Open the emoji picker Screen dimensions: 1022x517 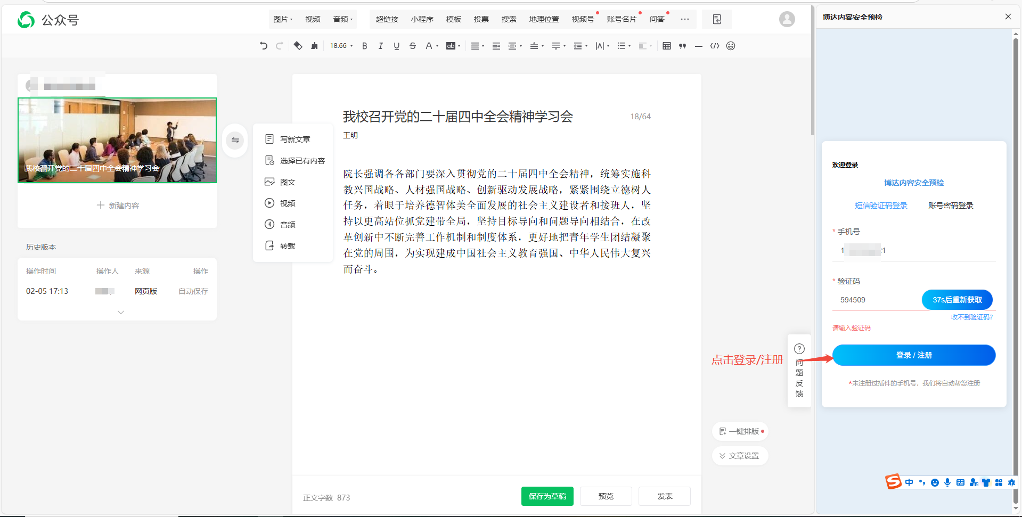pyautogui.click(x=731, y=46)
